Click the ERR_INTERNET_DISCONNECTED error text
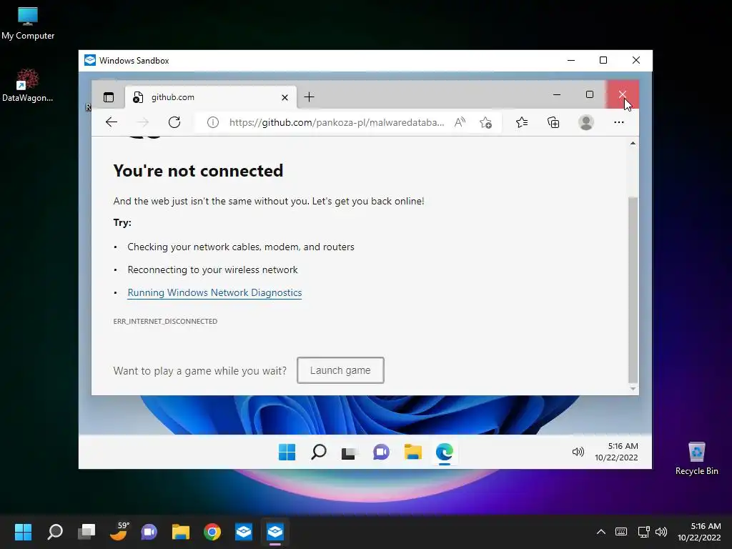The height and width of the screenshot is (549, 732). click(x=165, y=321)
